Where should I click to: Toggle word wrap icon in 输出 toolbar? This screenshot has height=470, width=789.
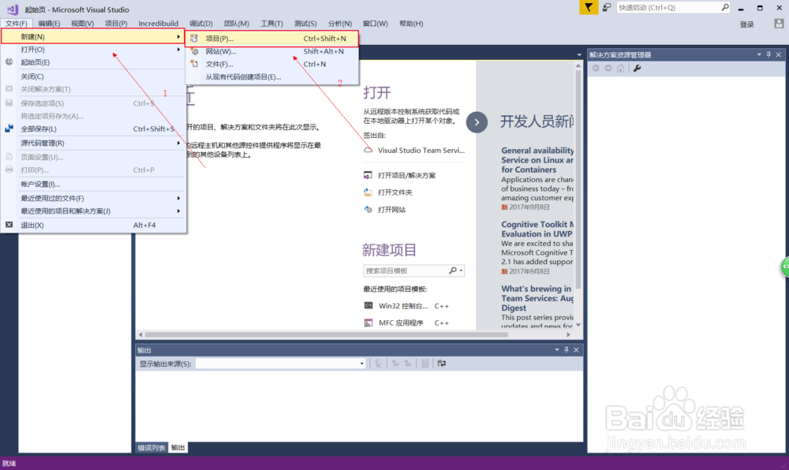coord(441,364)
